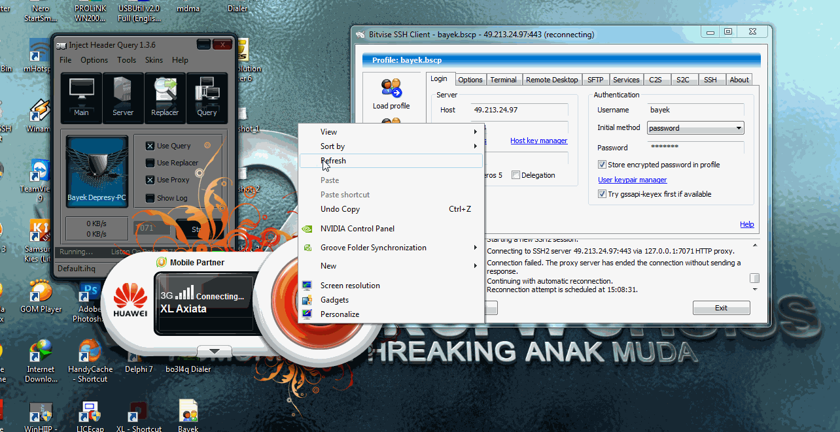Choose Refresh from the context menu
840x432 pixels.
click(x=391, y=161)
